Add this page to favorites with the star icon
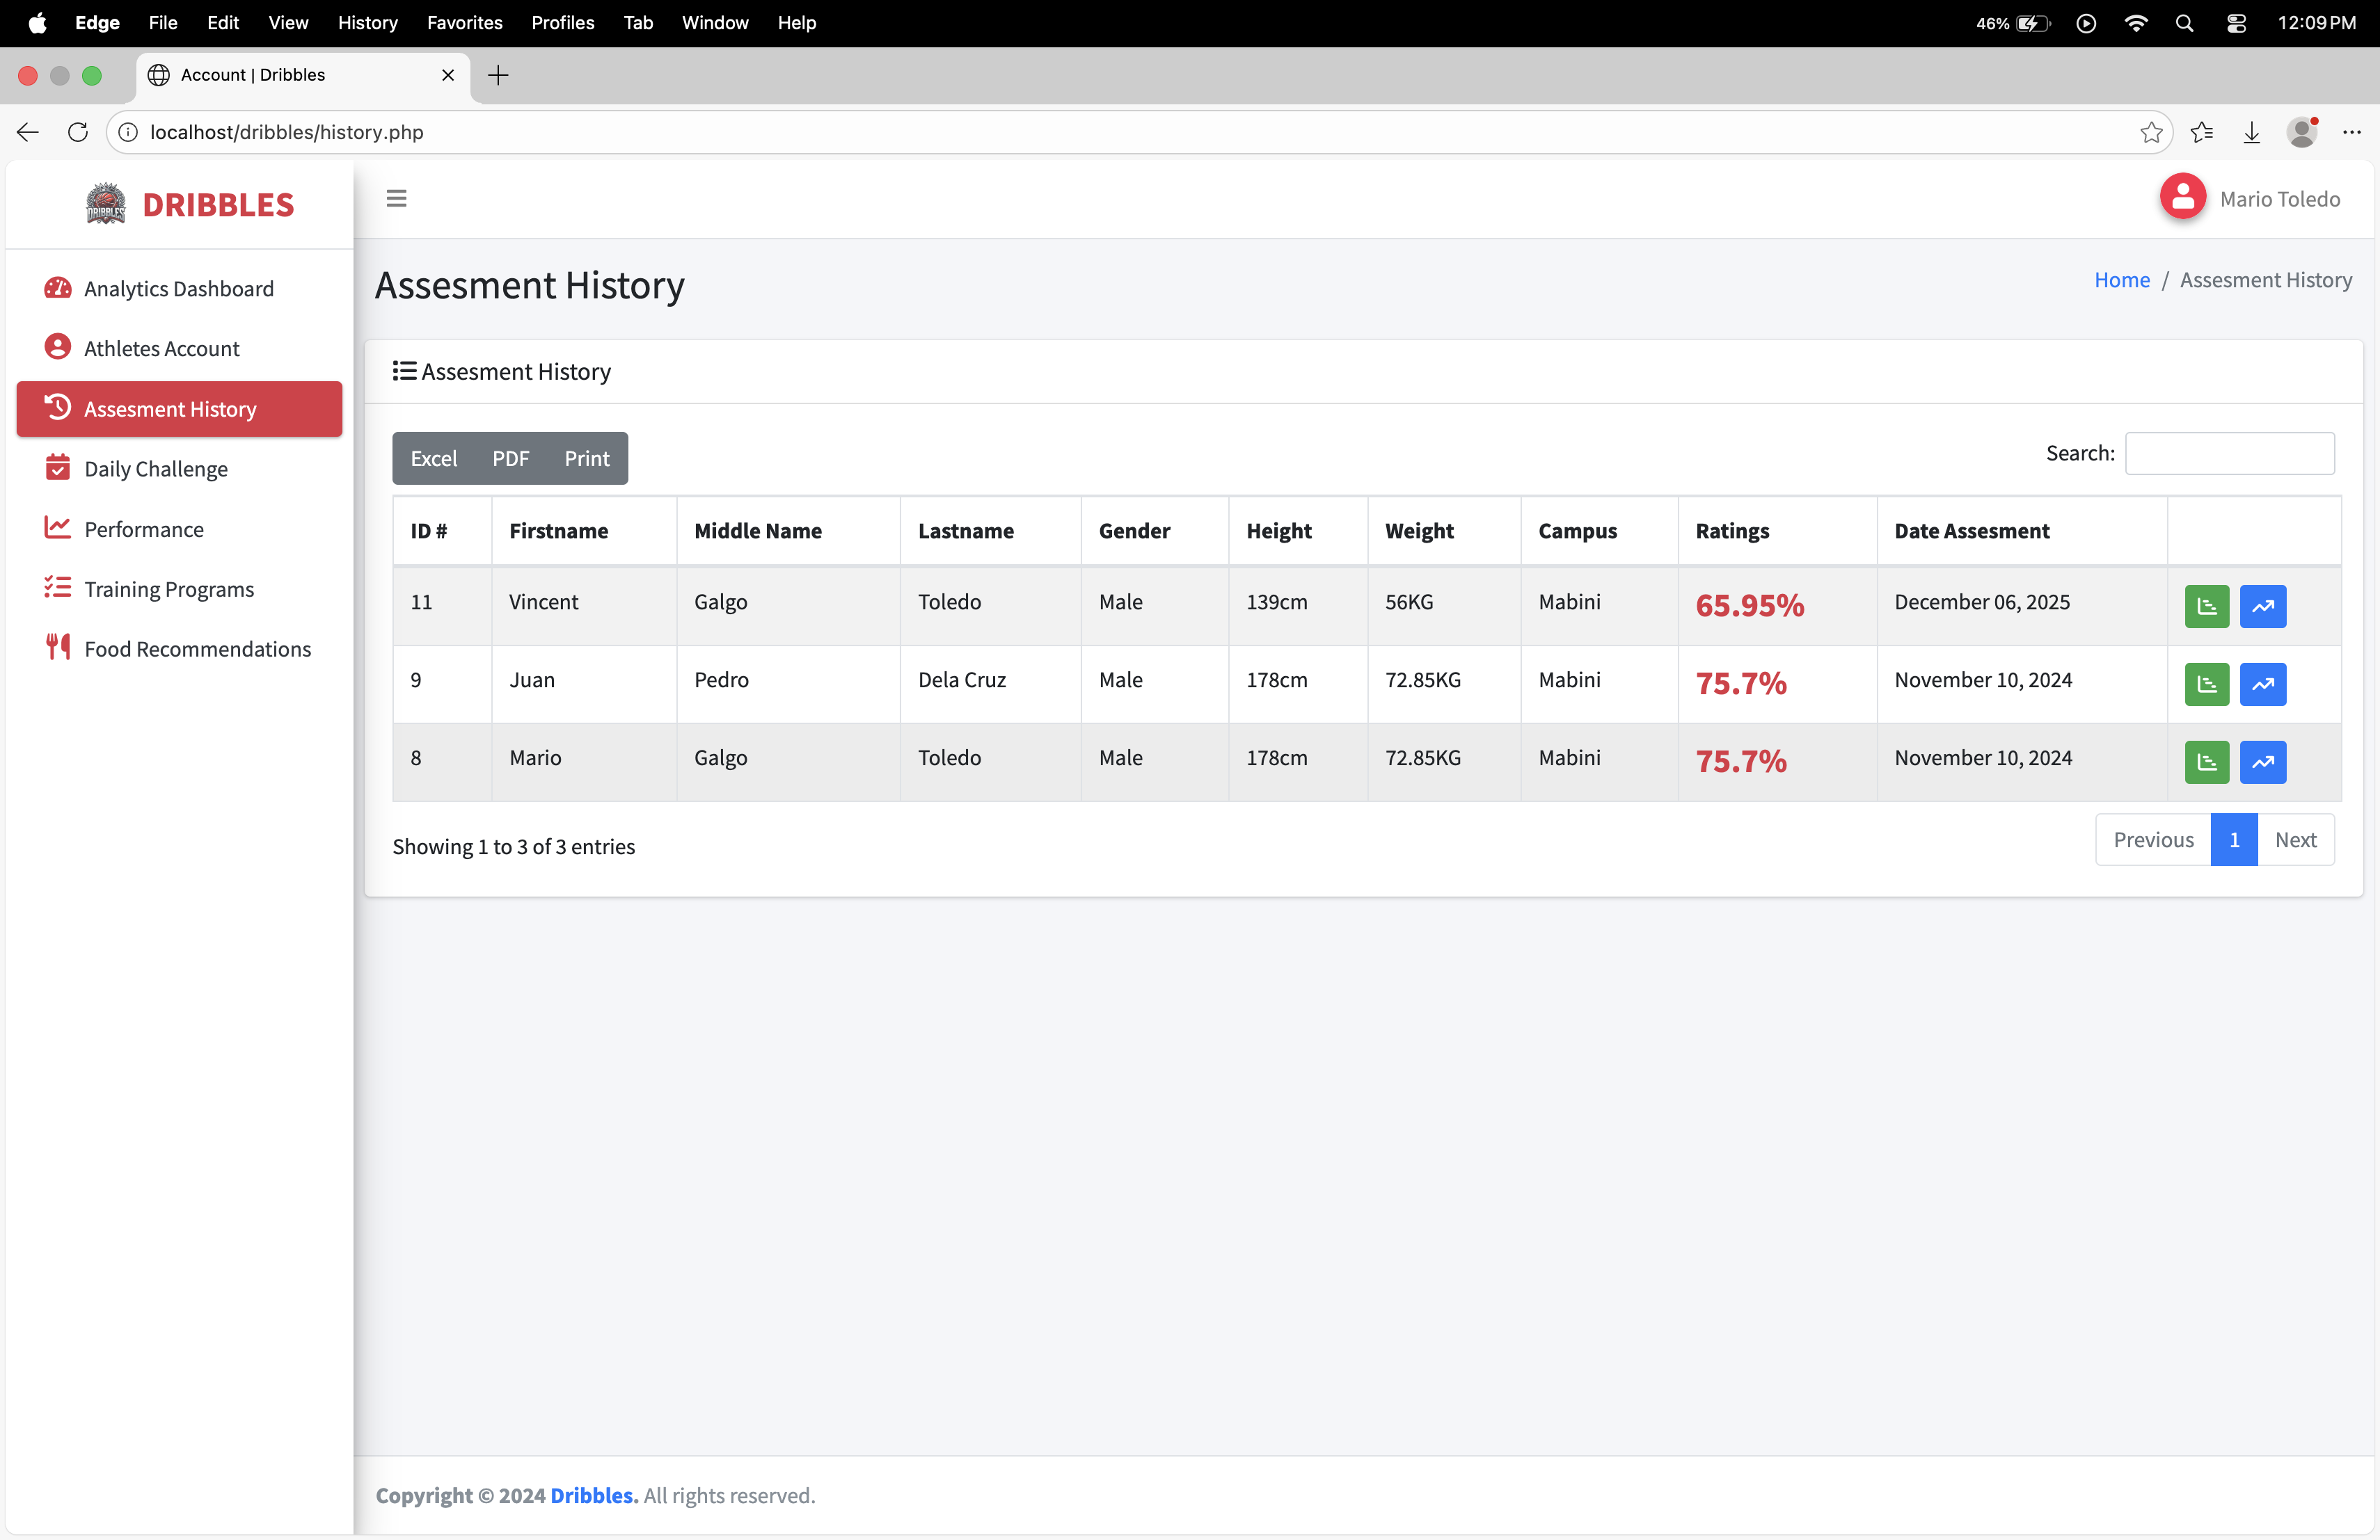The image size is (2380, 1540). click(x=2151, y=132)
